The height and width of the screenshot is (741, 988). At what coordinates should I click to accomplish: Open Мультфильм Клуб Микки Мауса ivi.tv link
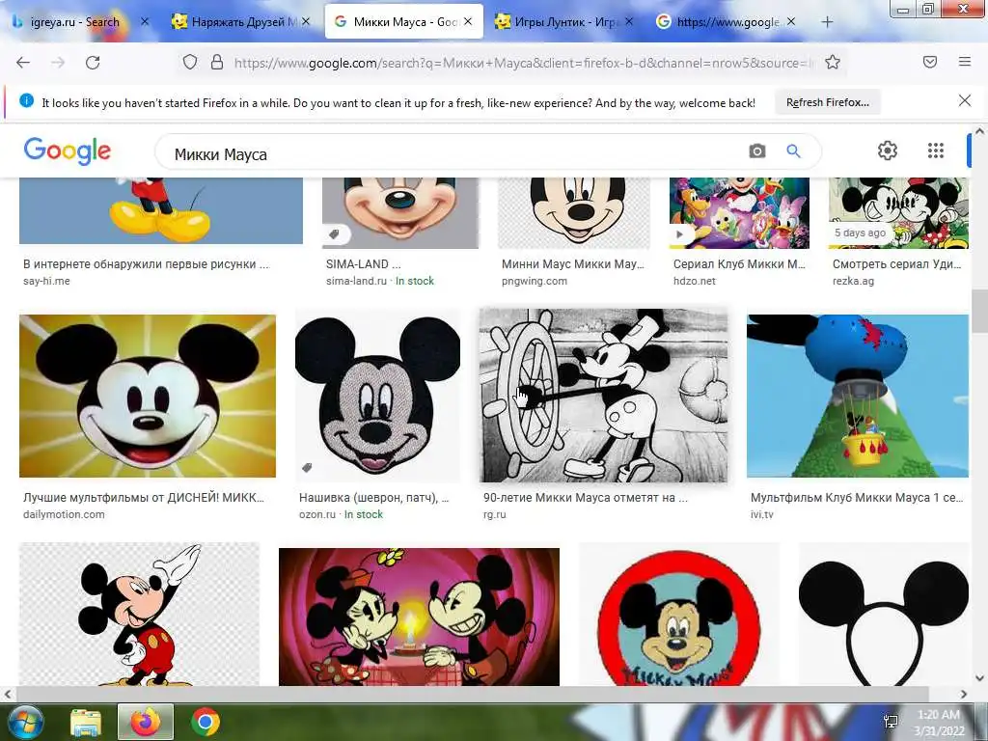coord(857,506)
